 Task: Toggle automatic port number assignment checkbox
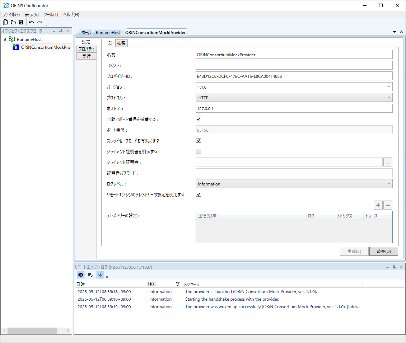(199, 119)
